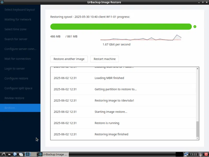
Task: Click the green restore completed checkmark
Action: (x=195, y=27)
